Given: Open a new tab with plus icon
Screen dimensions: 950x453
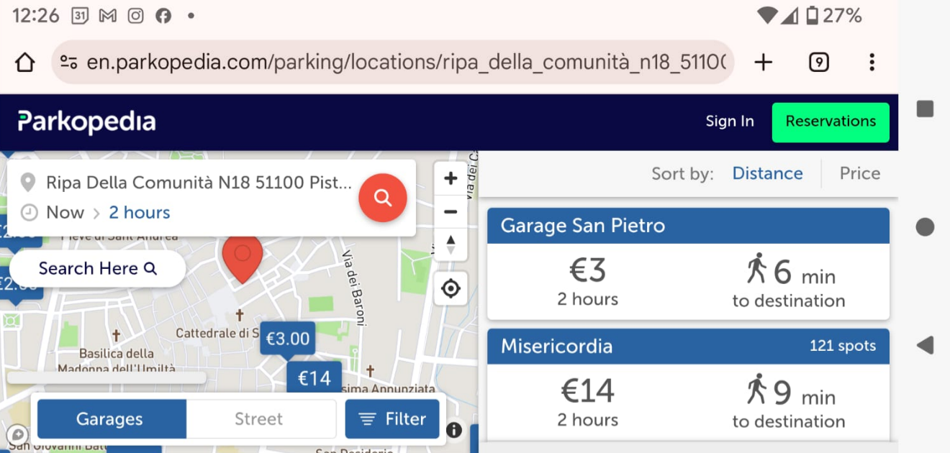Looking at the screenshot, I should pos(763,63).
